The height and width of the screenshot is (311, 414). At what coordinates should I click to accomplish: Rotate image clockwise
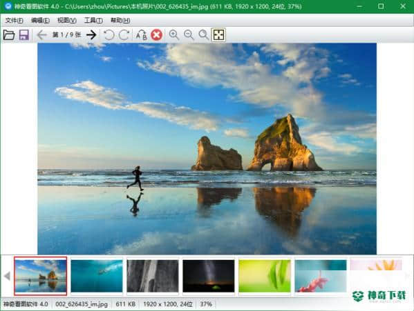coord(124,34)
